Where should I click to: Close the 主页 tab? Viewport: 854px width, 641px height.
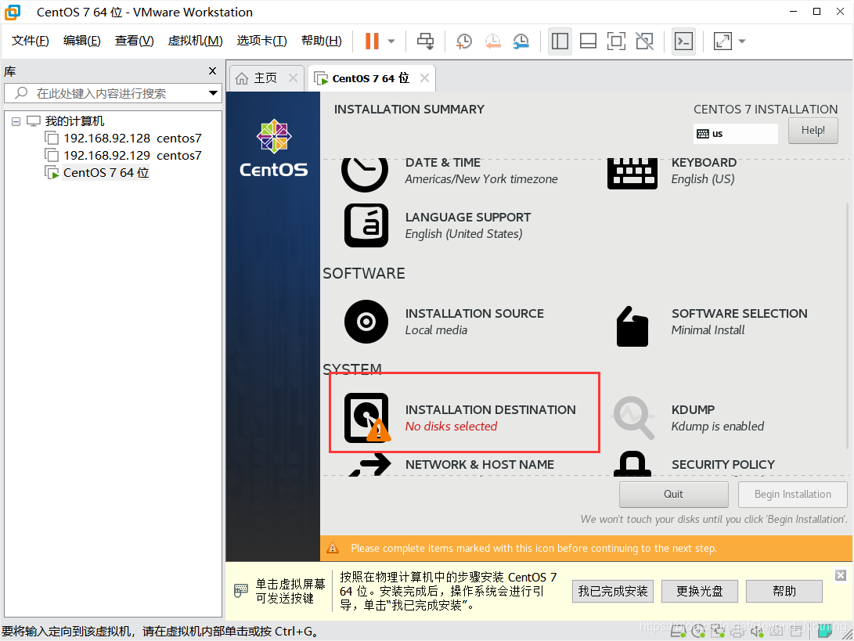point(293,78)
